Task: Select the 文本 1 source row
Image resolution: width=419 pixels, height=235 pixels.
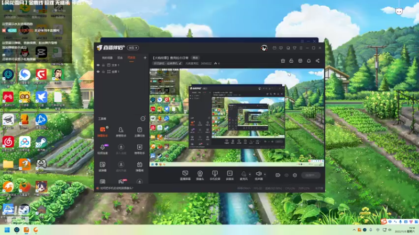Action: 122,65
